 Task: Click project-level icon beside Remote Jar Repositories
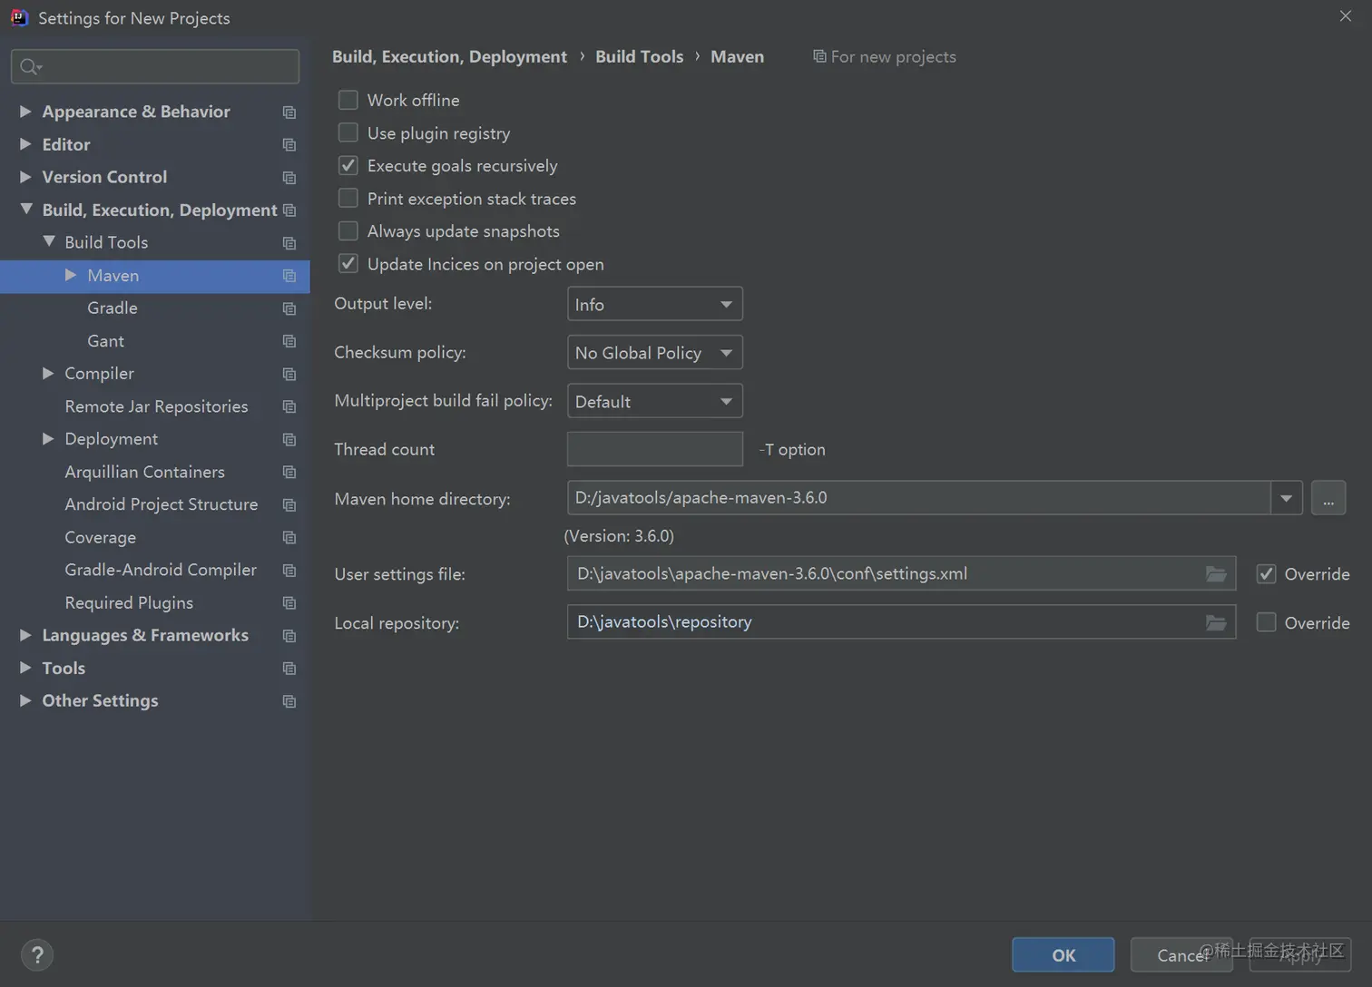[x=289, y=406]
